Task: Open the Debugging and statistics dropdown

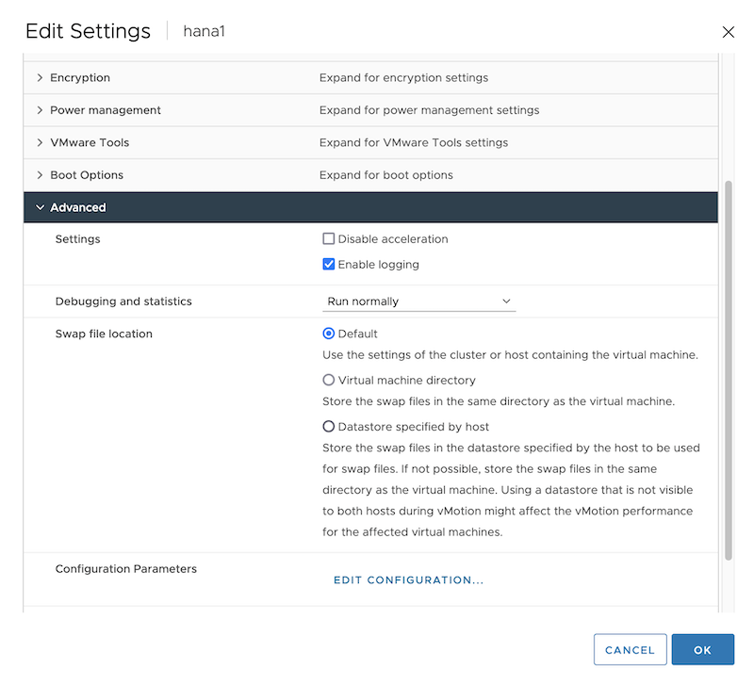Action: (x=418, y=302)
